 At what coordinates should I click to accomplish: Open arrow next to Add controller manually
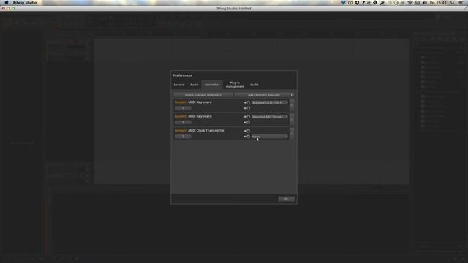pos(292,95)
